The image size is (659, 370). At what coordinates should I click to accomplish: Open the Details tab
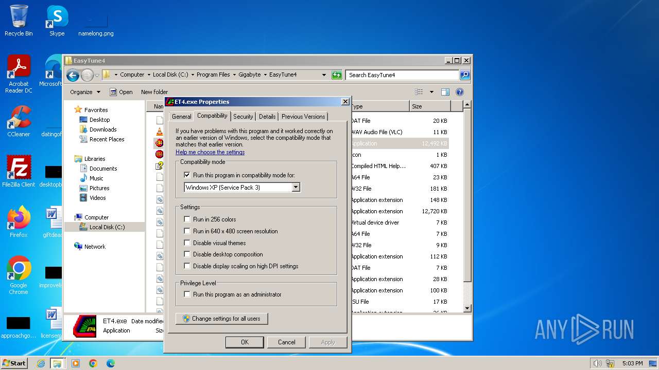coord(267,117)
